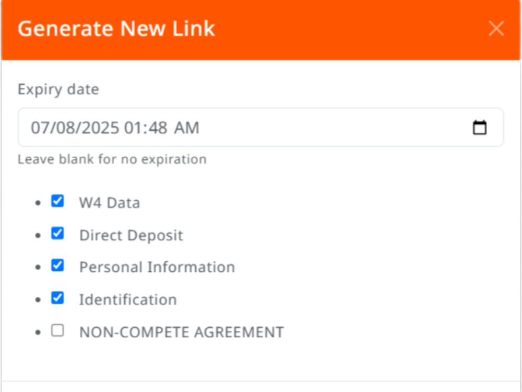The width and height of the screenshot is (522, 392).
Task: Close the Generate New Link dialog
Action: tap(496, 28)
